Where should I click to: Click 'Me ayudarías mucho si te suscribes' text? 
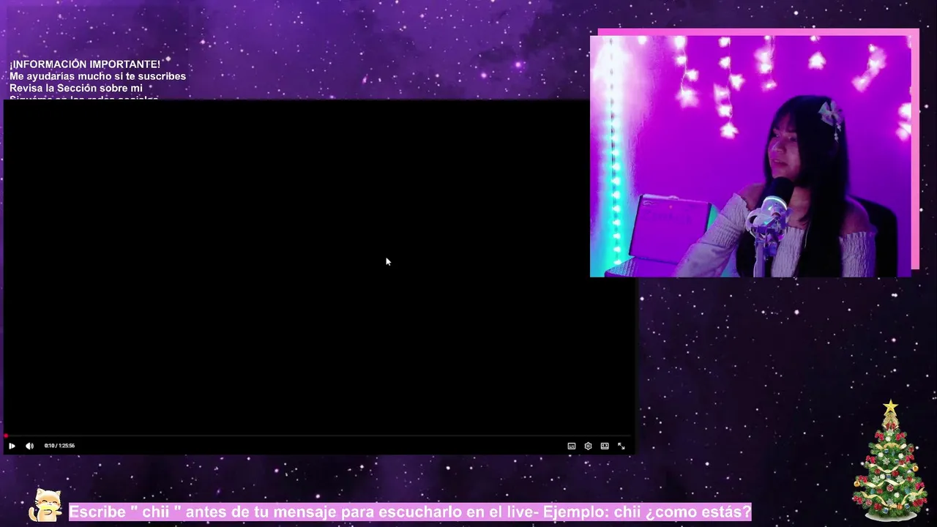tap(97, 76)
